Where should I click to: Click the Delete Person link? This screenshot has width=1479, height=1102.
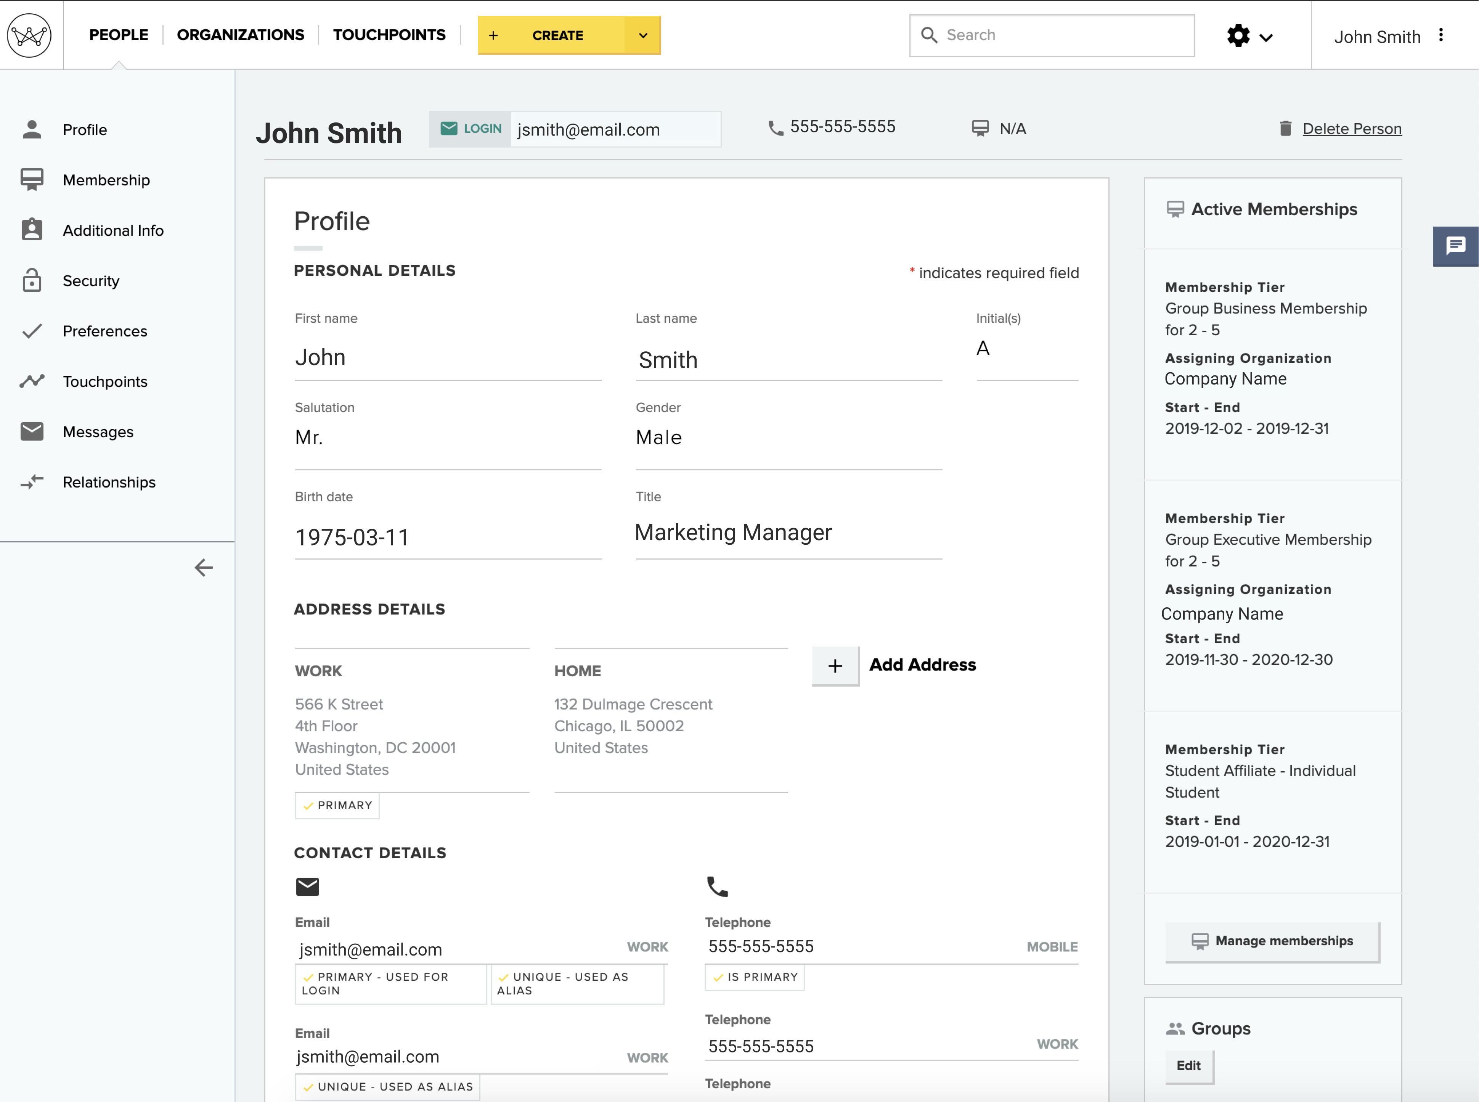[1352, 129]
